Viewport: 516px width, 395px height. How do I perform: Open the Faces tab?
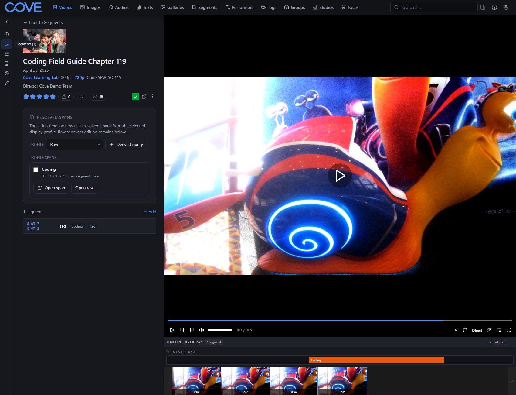(x=350, y=7)
